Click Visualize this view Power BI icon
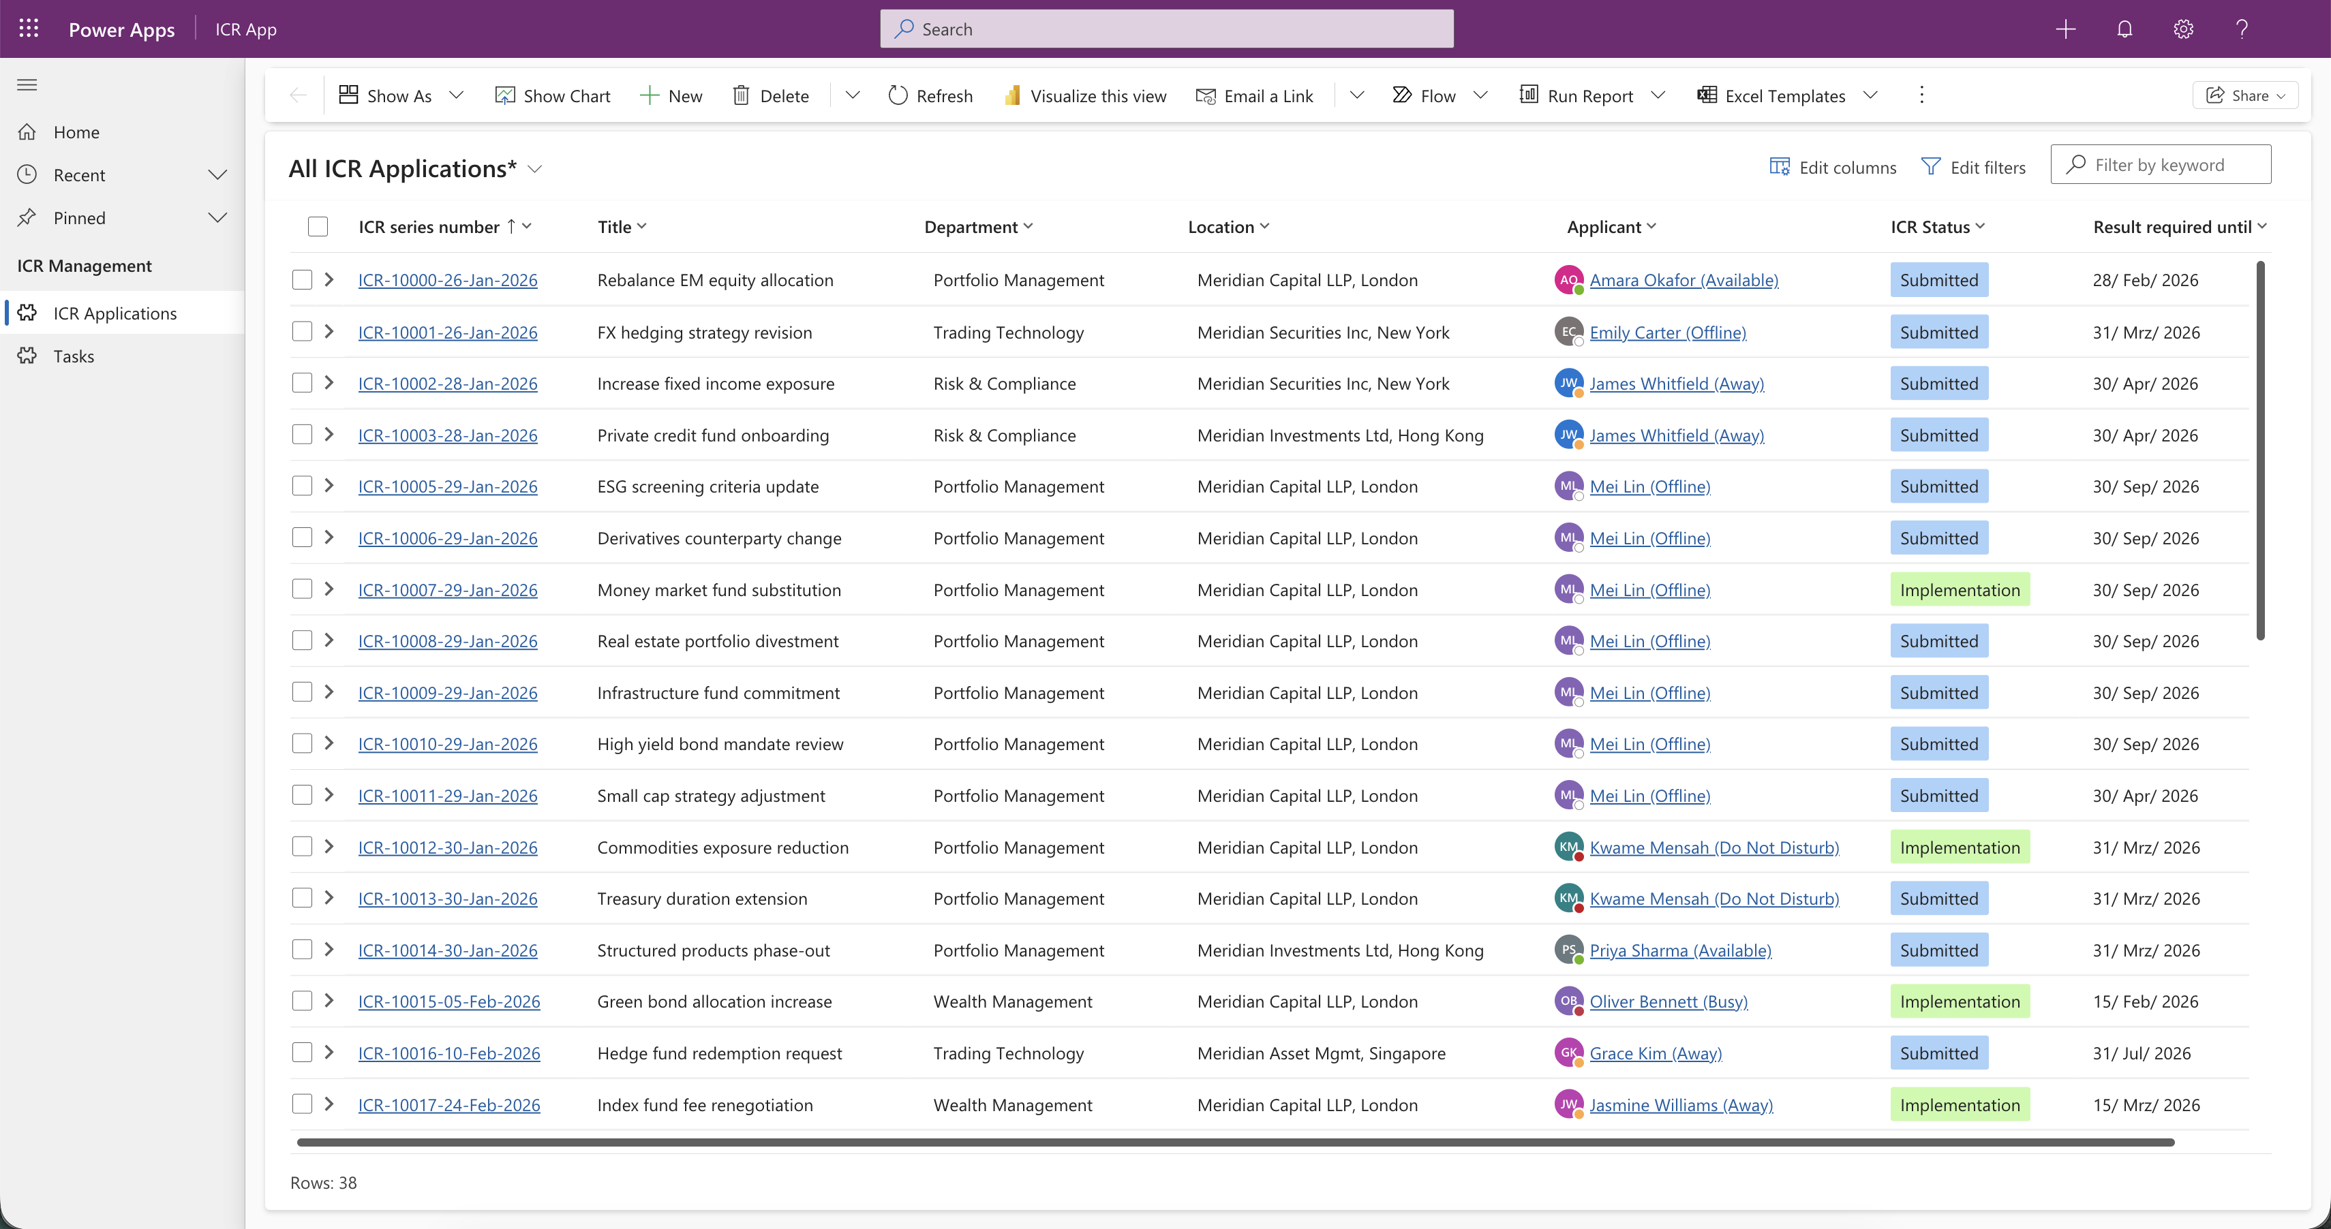 pos(1013,95)
